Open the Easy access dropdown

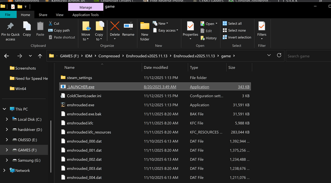(x=168, y=30)
